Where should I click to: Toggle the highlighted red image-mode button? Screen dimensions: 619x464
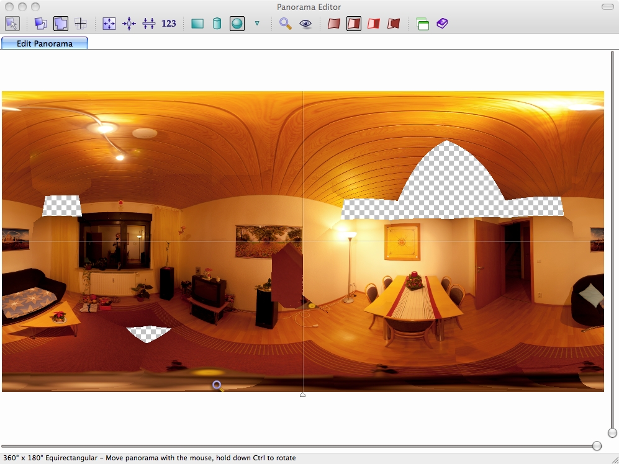point(354,24)
